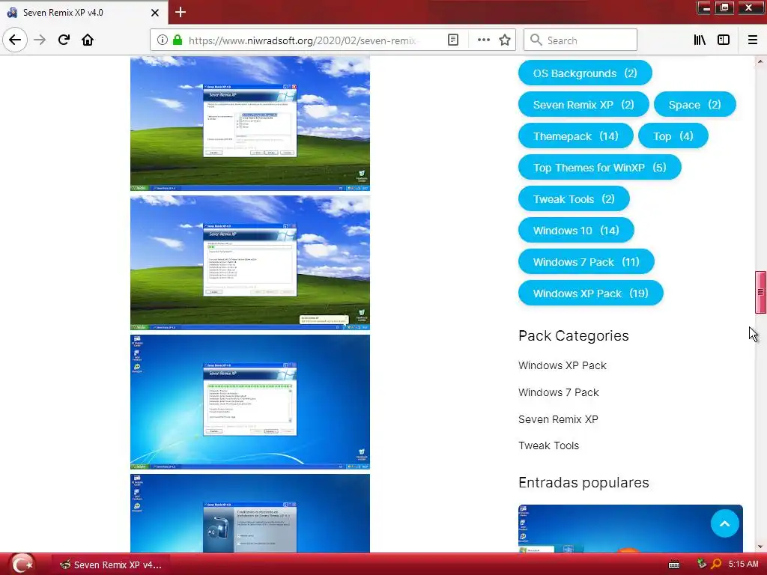Click the page vertical scrollbar thumb
Screen dimensions: 767x575
pos(760,292)
